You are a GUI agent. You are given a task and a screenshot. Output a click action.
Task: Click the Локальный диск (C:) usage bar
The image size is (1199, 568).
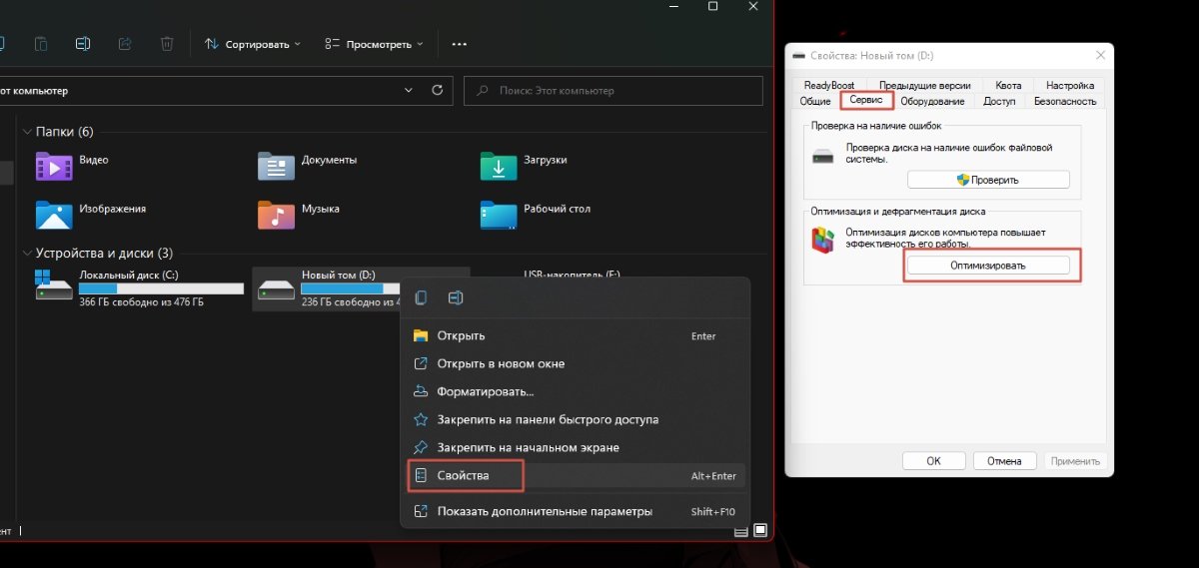click(x=161, y=288)
